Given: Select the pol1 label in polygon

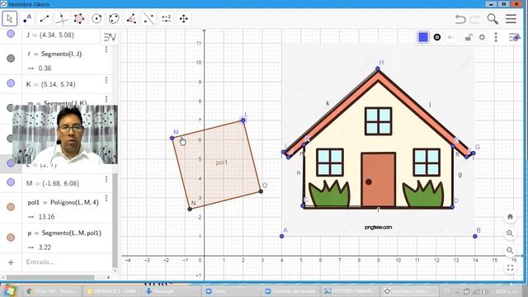Looking at the screenshot, I should tap(222, 163).
